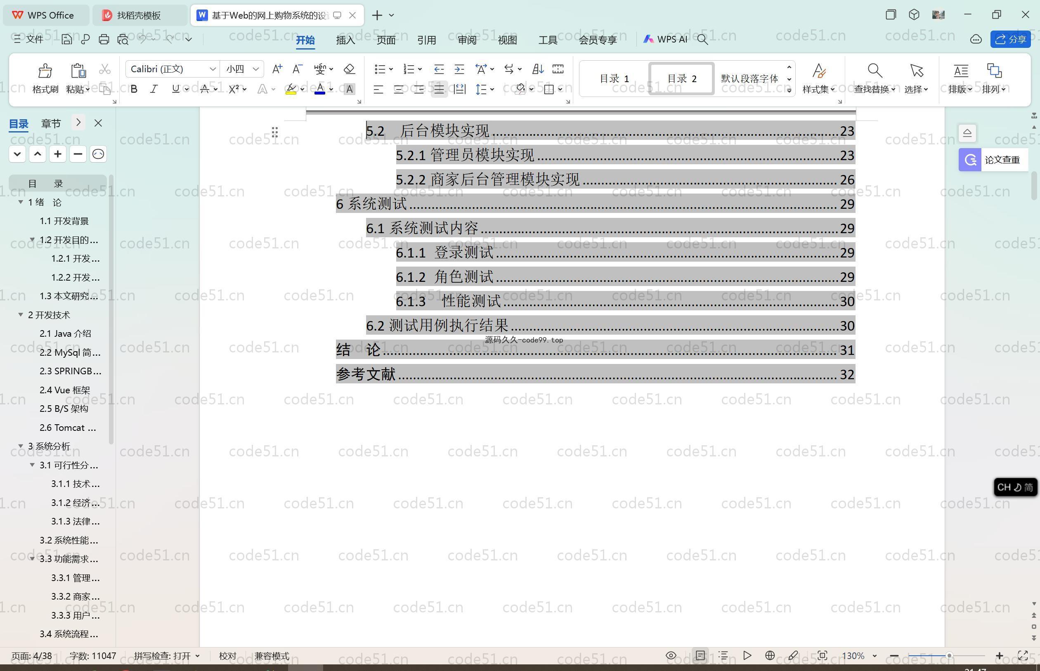Image resolution: width=1040 pixels, height=671 pixels.
Task: Click the Align Left icon
Action: (x=378, y=89)
